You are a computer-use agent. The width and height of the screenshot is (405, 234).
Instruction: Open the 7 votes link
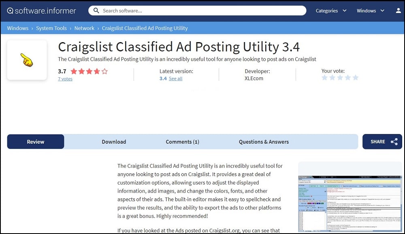(65, 79)
